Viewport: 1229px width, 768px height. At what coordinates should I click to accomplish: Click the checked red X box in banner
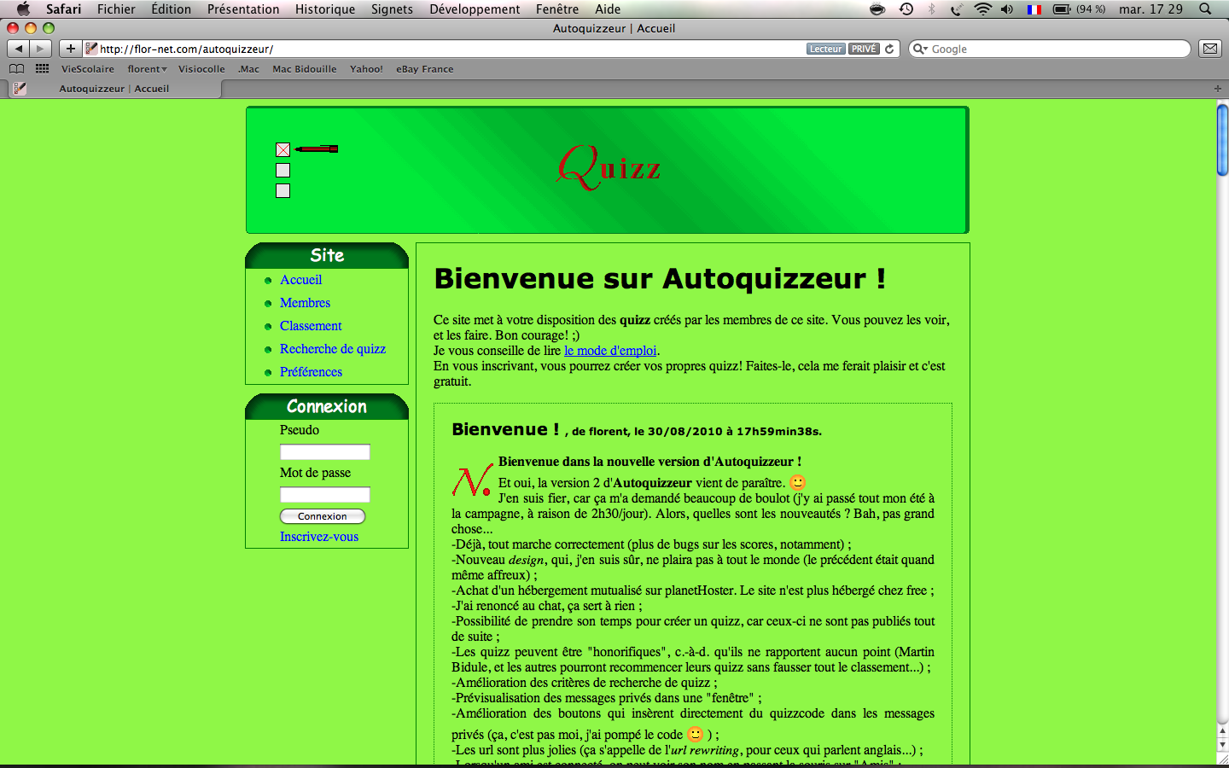pyautogui.click(x=283, y=150)
